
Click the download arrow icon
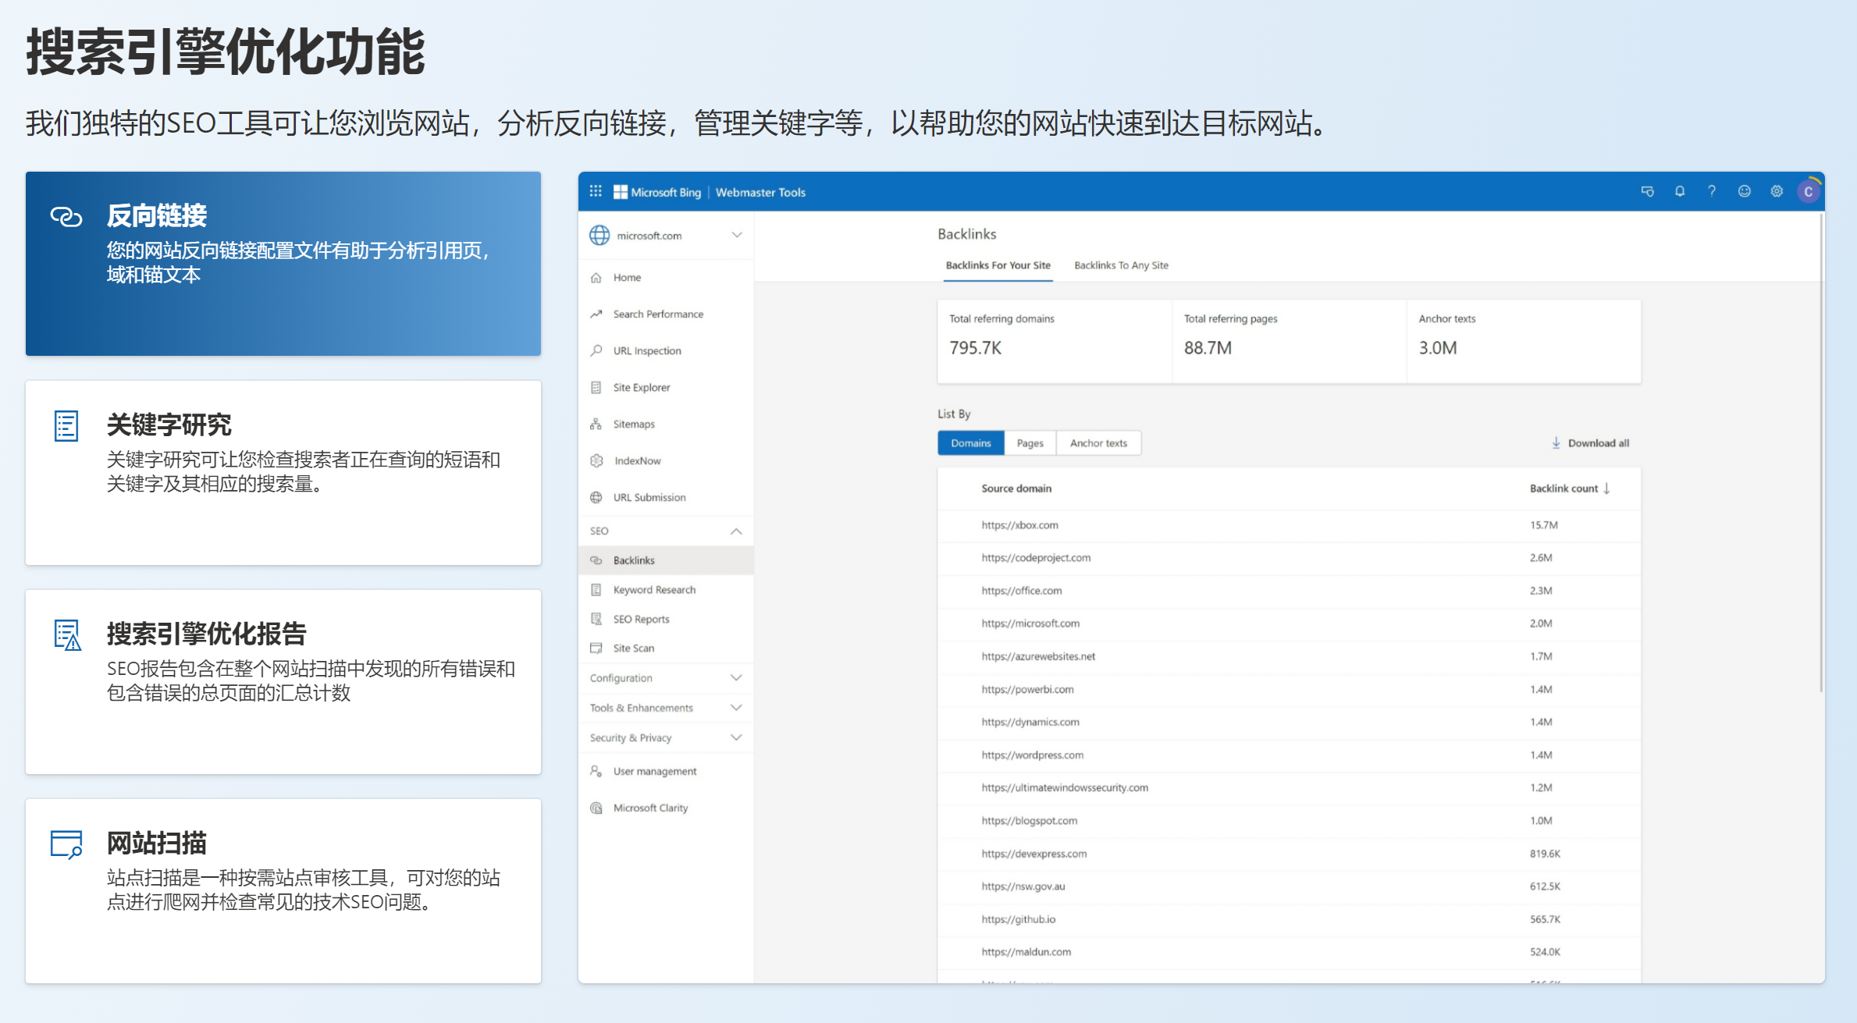(x=1556, y=442)
